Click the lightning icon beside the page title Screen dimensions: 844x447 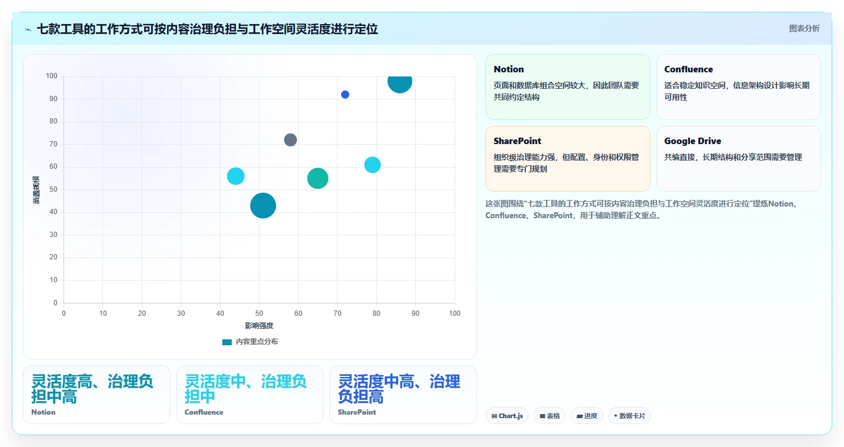[x=28, y=29]
